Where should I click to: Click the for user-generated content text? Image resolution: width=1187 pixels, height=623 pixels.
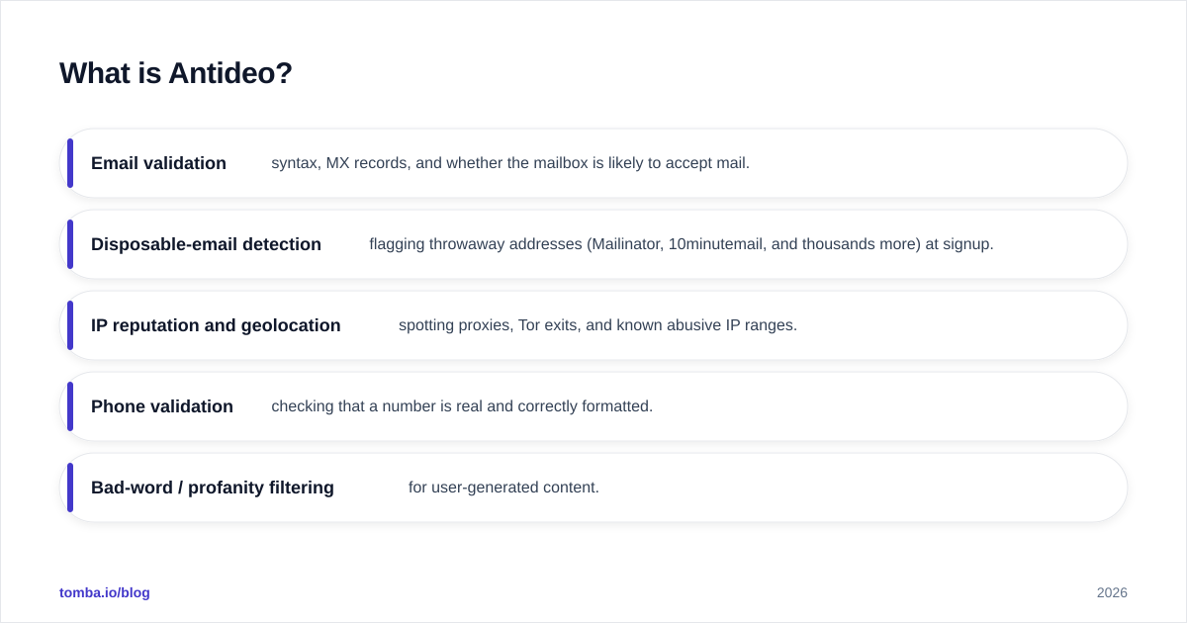pyautogui.click(x=503, y=488)
